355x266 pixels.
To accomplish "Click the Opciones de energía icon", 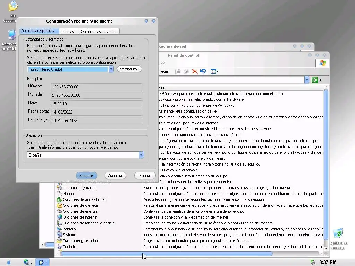I will (x=60, y=211).
